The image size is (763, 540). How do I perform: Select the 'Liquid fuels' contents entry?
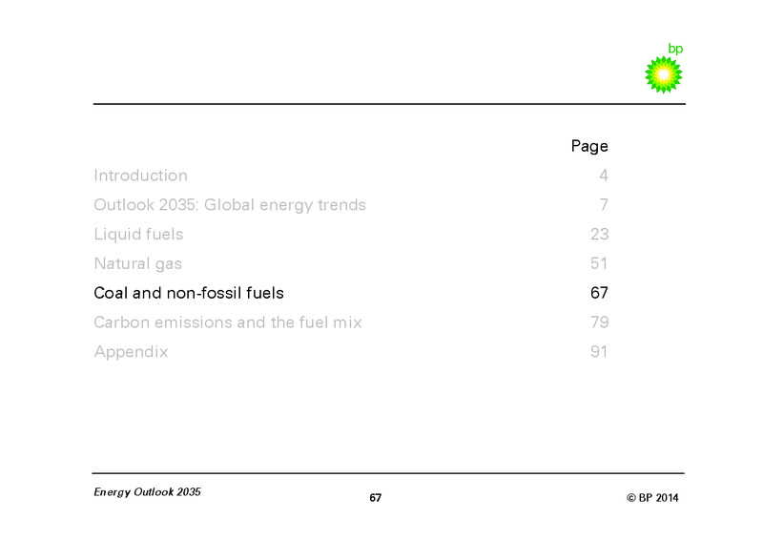point(138,234)
